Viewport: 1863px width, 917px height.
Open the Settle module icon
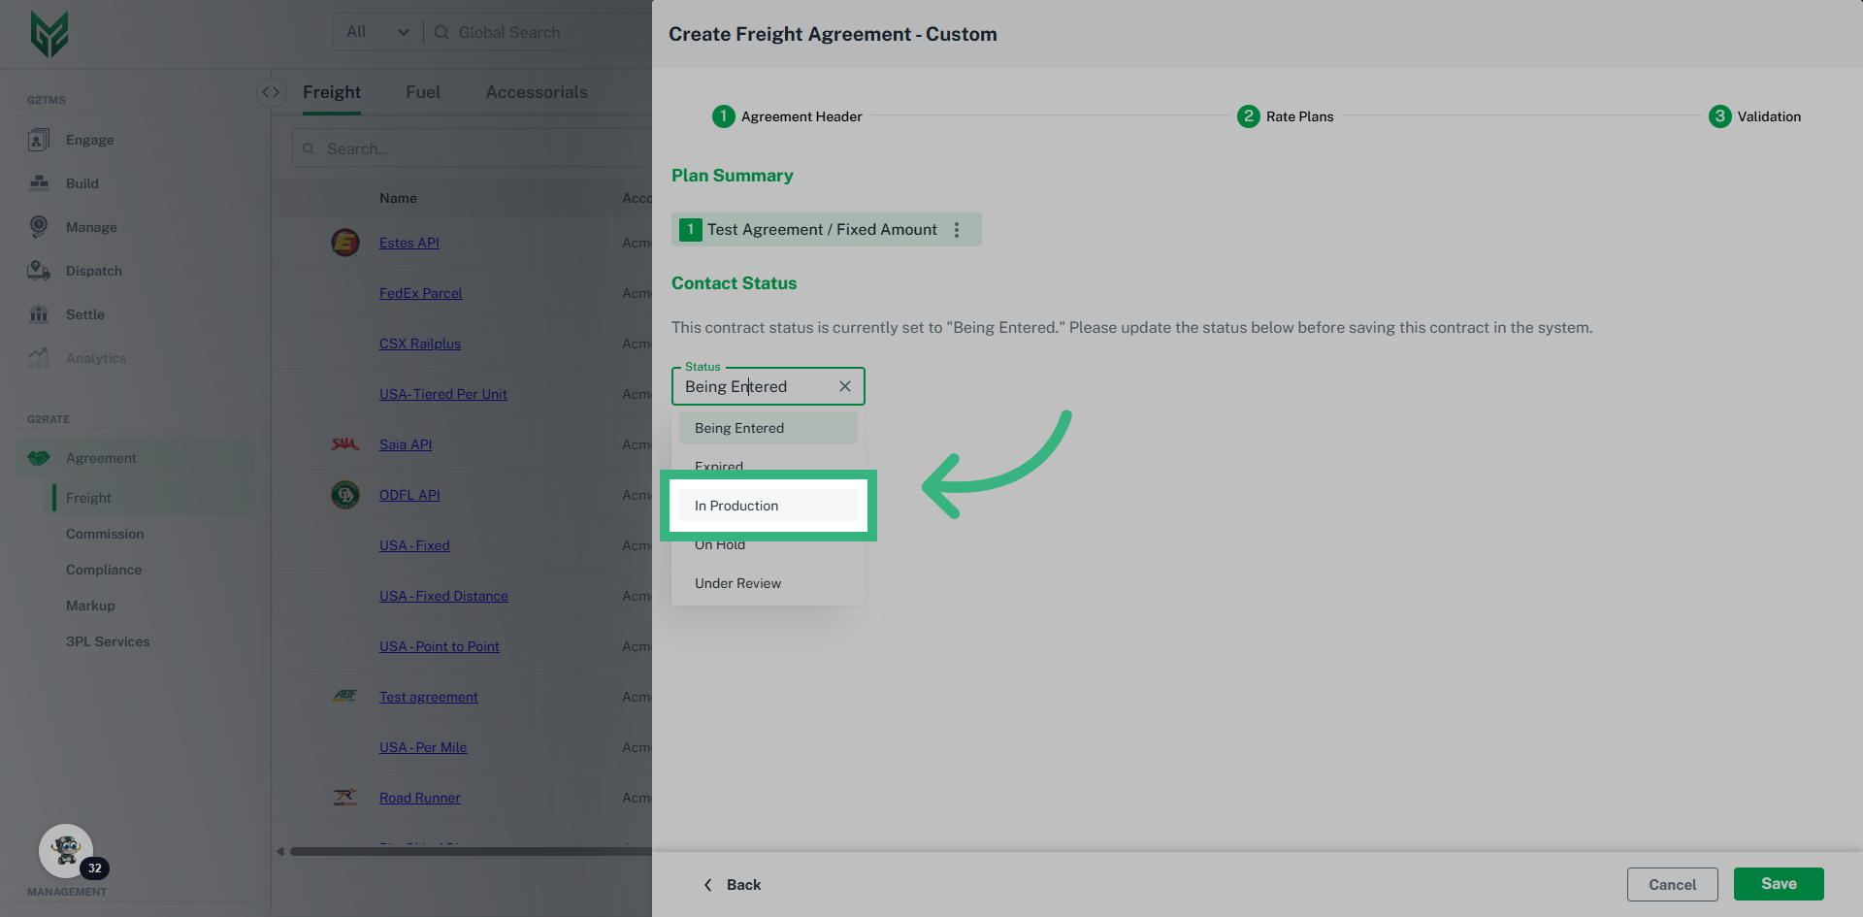click(39, 314)
